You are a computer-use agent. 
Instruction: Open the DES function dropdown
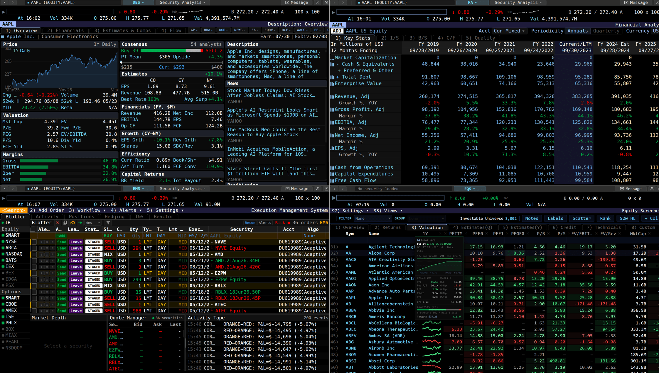138,2
